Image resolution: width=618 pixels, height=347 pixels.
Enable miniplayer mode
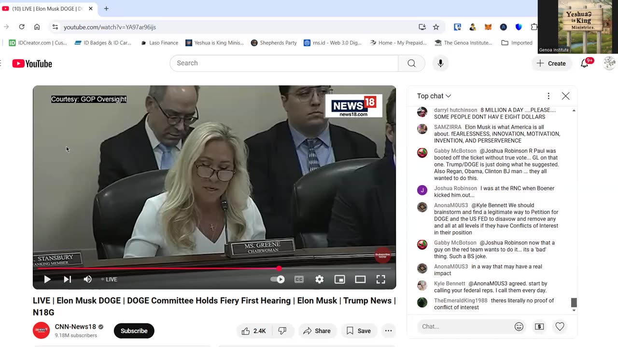(x=340, y=279)
